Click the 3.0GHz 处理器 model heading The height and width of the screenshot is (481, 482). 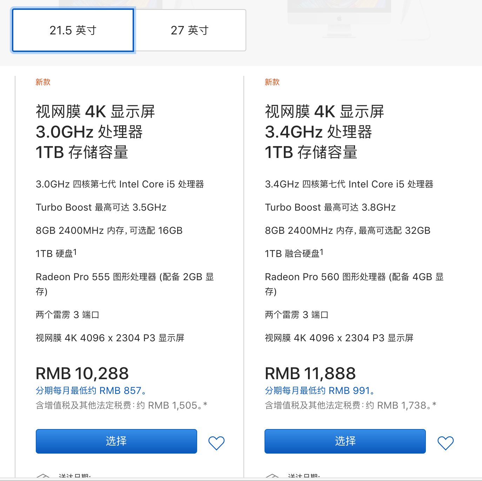[x=89, y=132]
